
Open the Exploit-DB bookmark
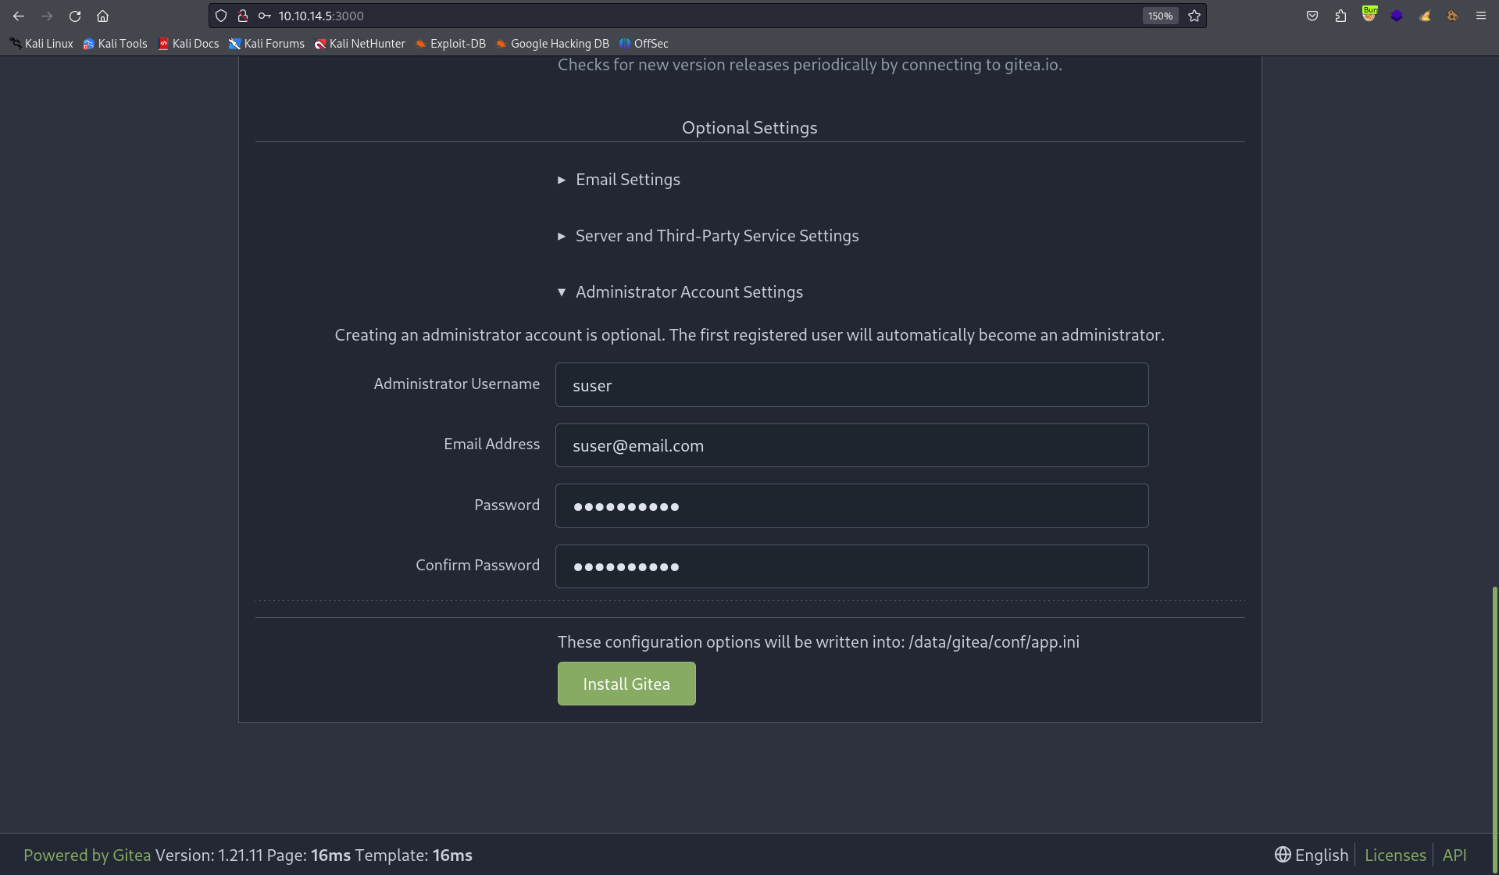pos(450,44)
